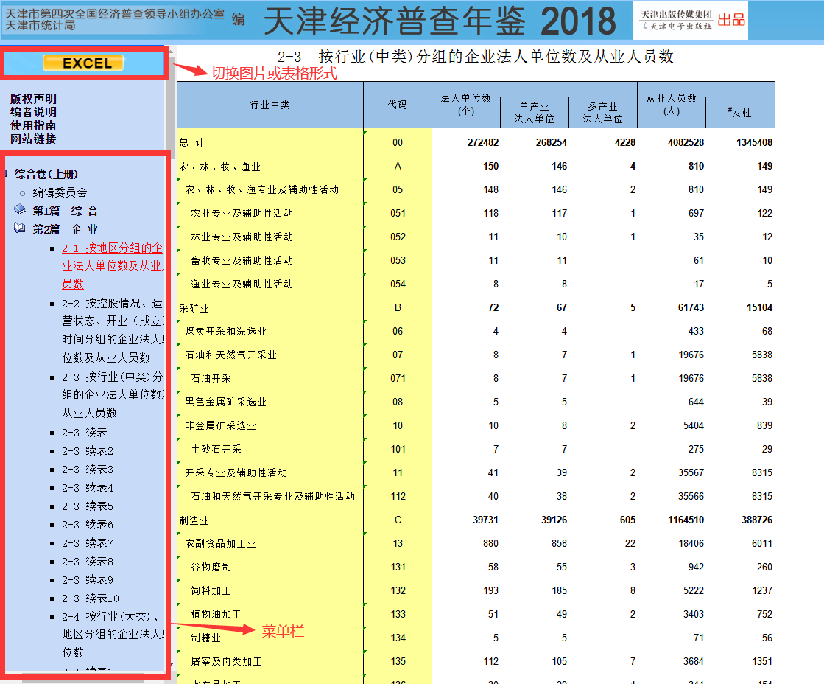Select the 总计 row label

tap(191, 142)
